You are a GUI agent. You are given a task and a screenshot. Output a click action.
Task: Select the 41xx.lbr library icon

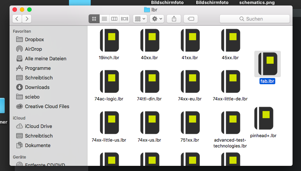tap(190, 40)
